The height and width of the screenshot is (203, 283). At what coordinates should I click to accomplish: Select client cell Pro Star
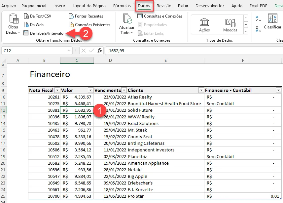[165, 196]
